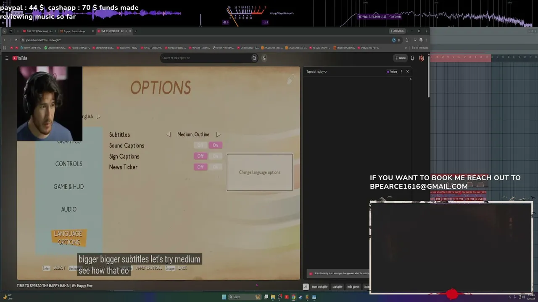Open Task View on the taskbar
This screenshot has width=538, height=302.
(266, 297)
